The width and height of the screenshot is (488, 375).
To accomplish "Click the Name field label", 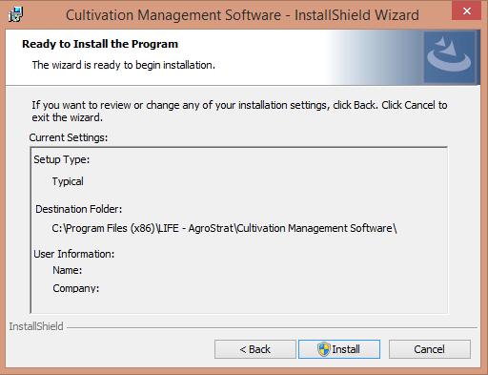I will 68,270.
